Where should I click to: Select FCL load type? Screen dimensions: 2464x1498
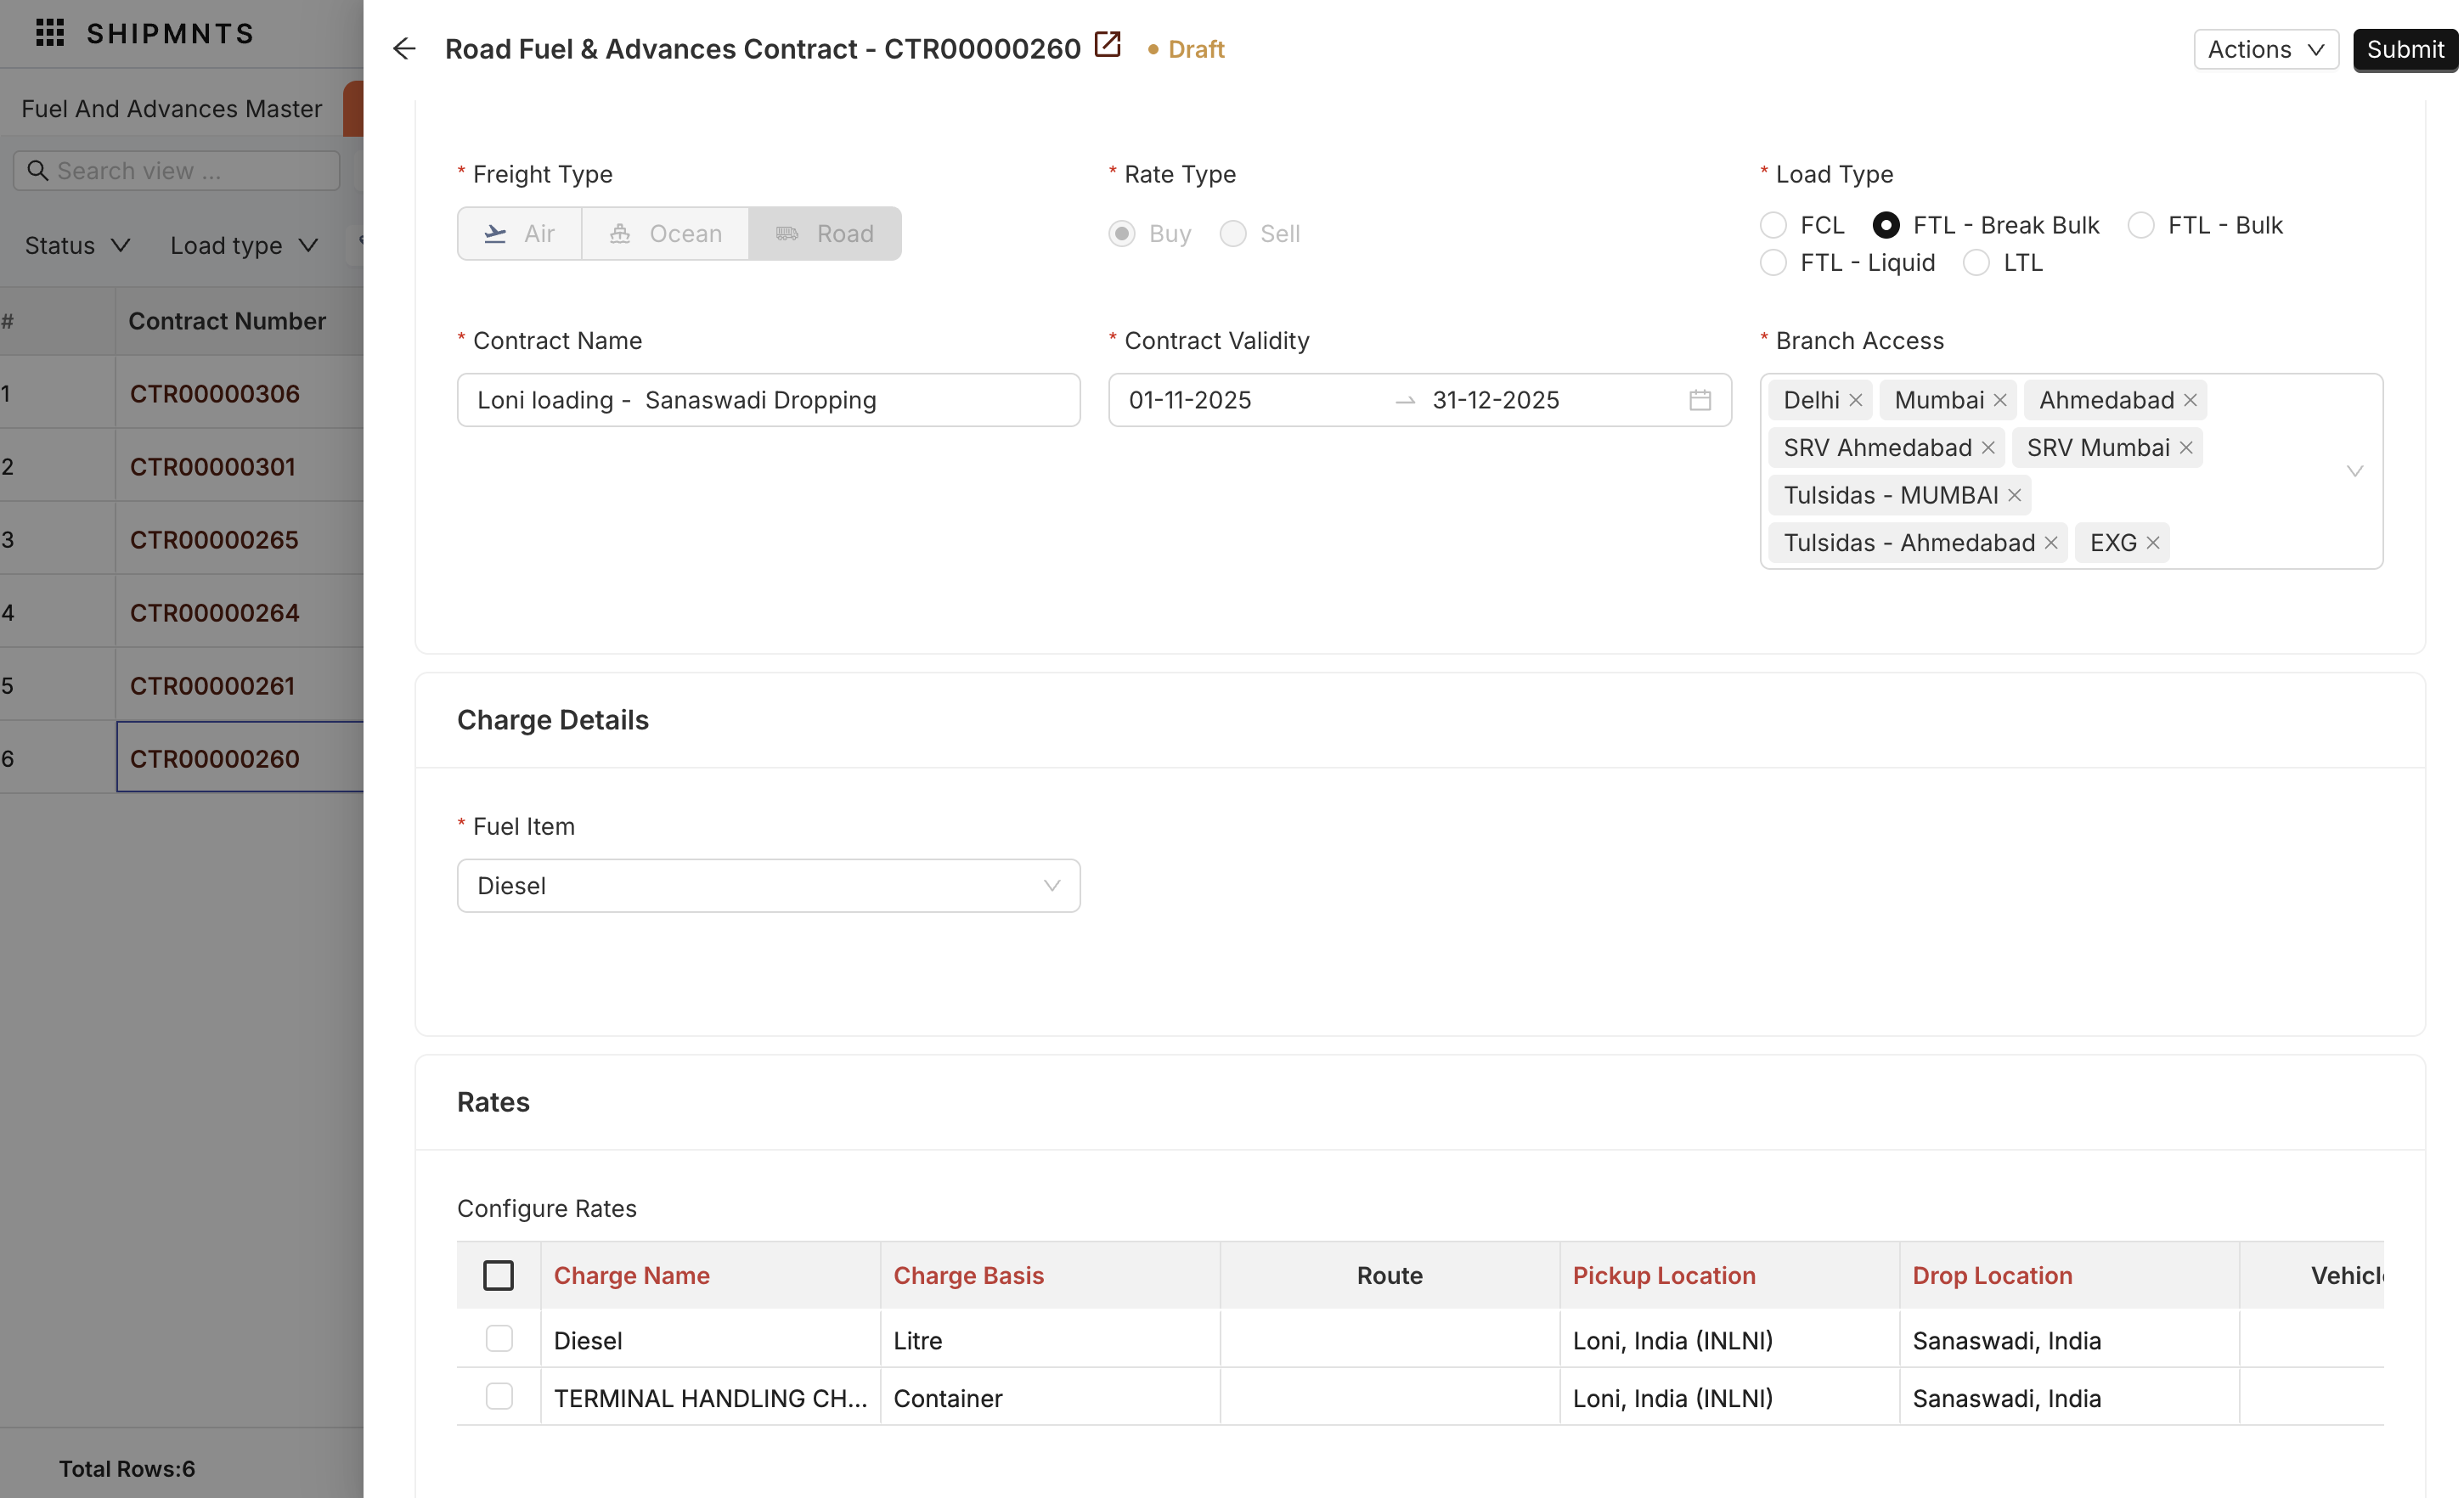pyautogui.click(x=1773, y=226)
